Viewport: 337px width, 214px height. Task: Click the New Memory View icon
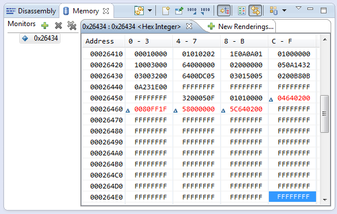[x=166, y=10]
